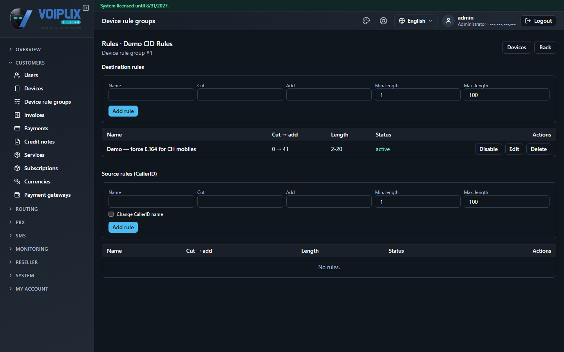Click the 'active' status text
Viewport: 564px width, 352px height.
(x=383, y=149)
